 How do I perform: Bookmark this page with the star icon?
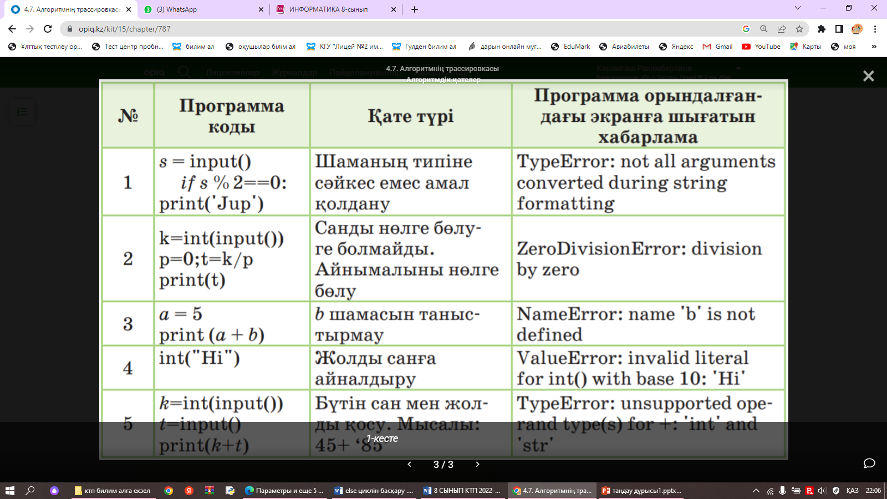[x=799, y=29]
